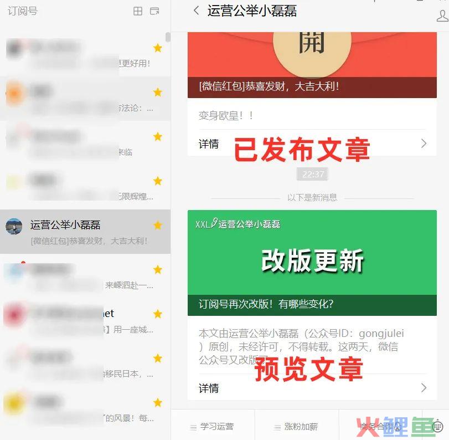Go back using the arrow beside 运营公举小磊磊
The image size is (449, 440).
click(x=196, y=11)
